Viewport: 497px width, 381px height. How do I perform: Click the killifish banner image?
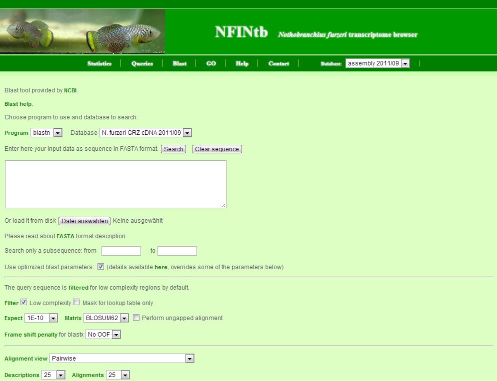pos(82,31)
